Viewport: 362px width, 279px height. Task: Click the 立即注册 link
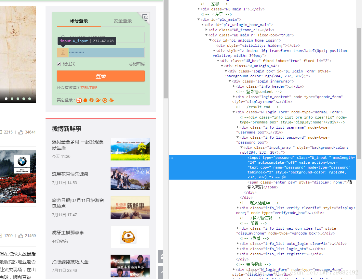(88, 88)
